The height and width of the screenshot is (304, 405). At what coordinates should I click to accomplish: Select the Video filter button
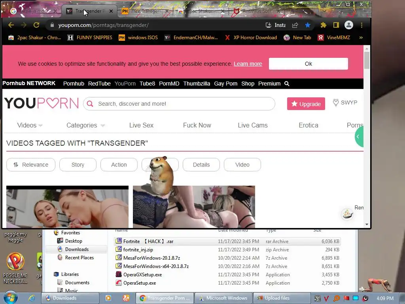(242, 165)
